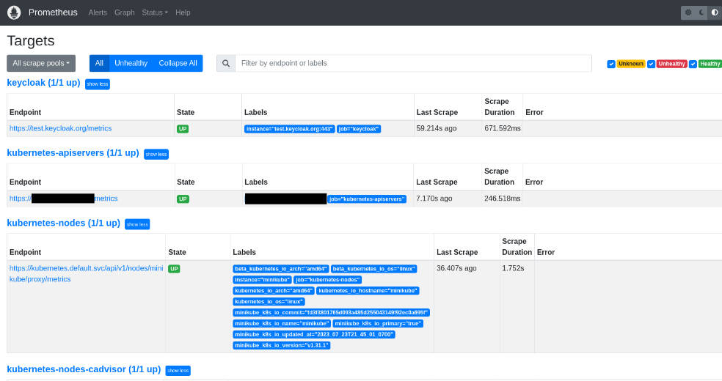Click the minikube_k8s_io_version="v1.31.1" label

coord(281,346)
